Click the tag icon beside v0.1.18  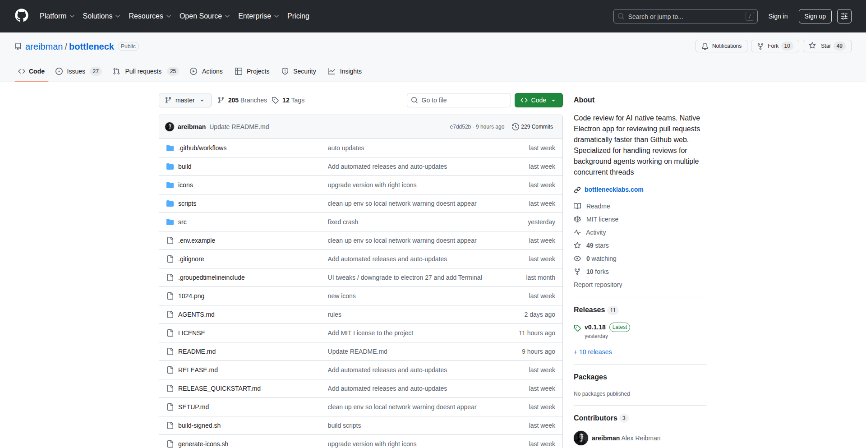pyautogui.click(x=577, y=328)
